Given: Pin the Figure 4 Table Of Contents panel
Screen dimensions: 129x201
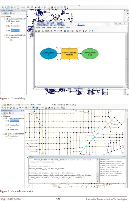Looking at the screenshot, I should coord(23,11).
